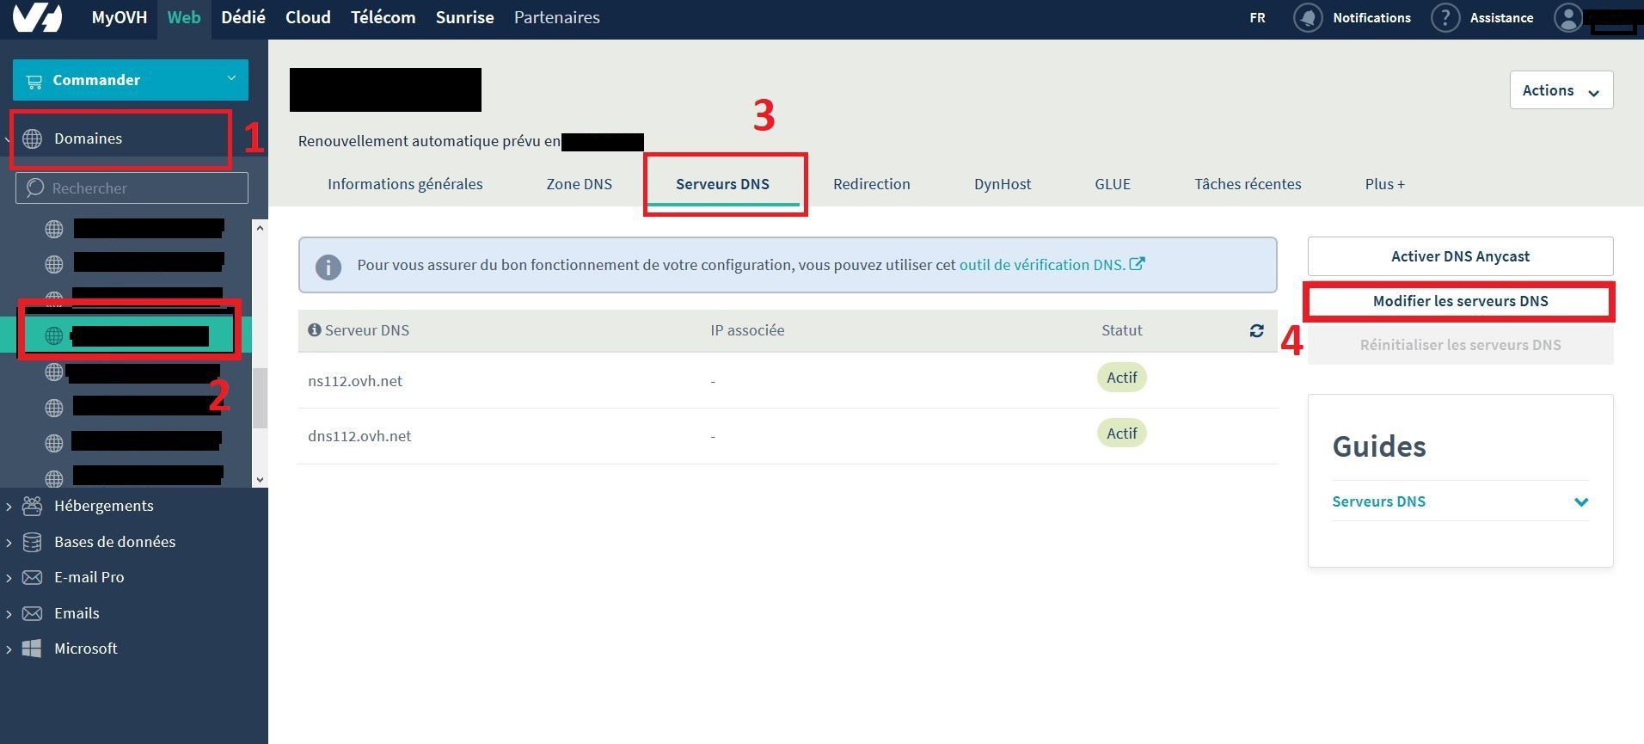Image resolution: width=1644 pixels, height=744 pixels.
Task: Open the Redirection tab
Action: coord(872,184)
